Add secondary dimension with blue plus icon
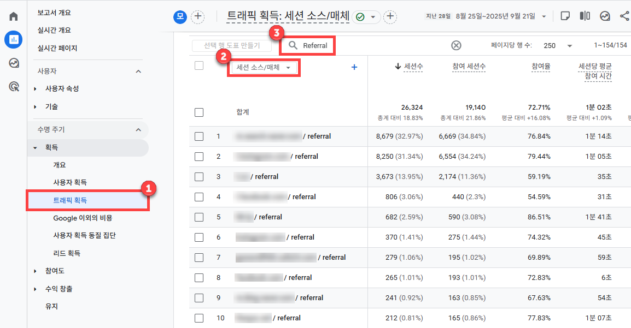Image resolution: width=631 pixels, height=328 pixels. 354,67
